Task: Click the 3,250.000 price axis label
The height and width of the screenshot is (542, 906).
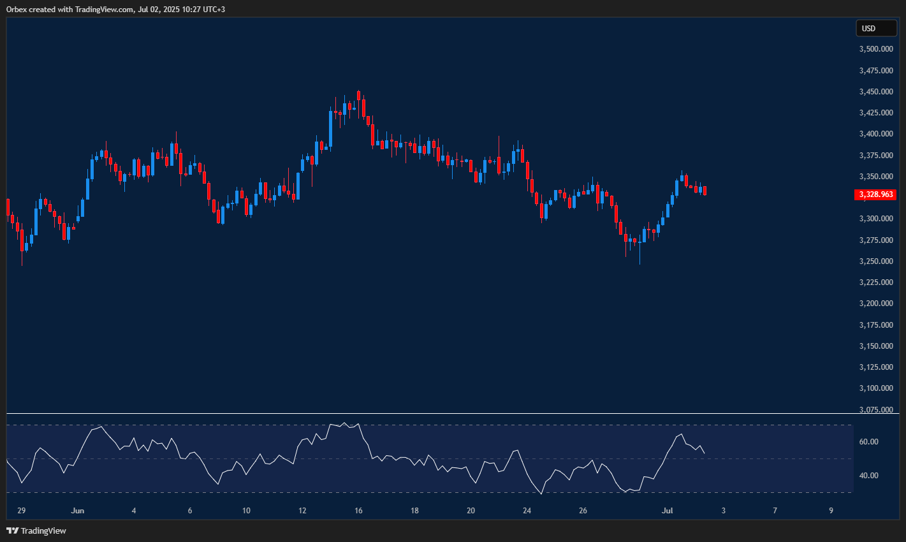Action: point(875,261)
